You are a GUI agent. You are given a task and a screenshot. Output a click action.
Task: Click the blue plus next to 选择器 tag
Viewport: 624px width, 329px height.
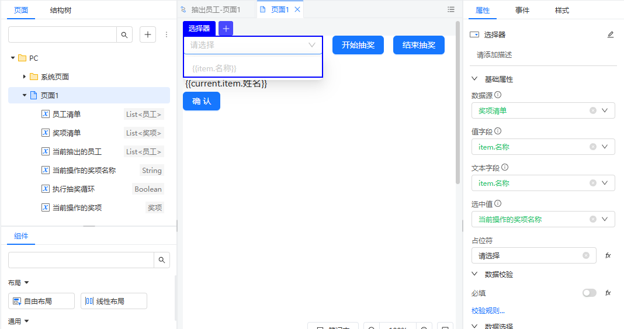[226, 28]
